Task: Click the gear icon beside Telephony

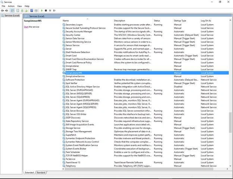Action: [64, 166]
